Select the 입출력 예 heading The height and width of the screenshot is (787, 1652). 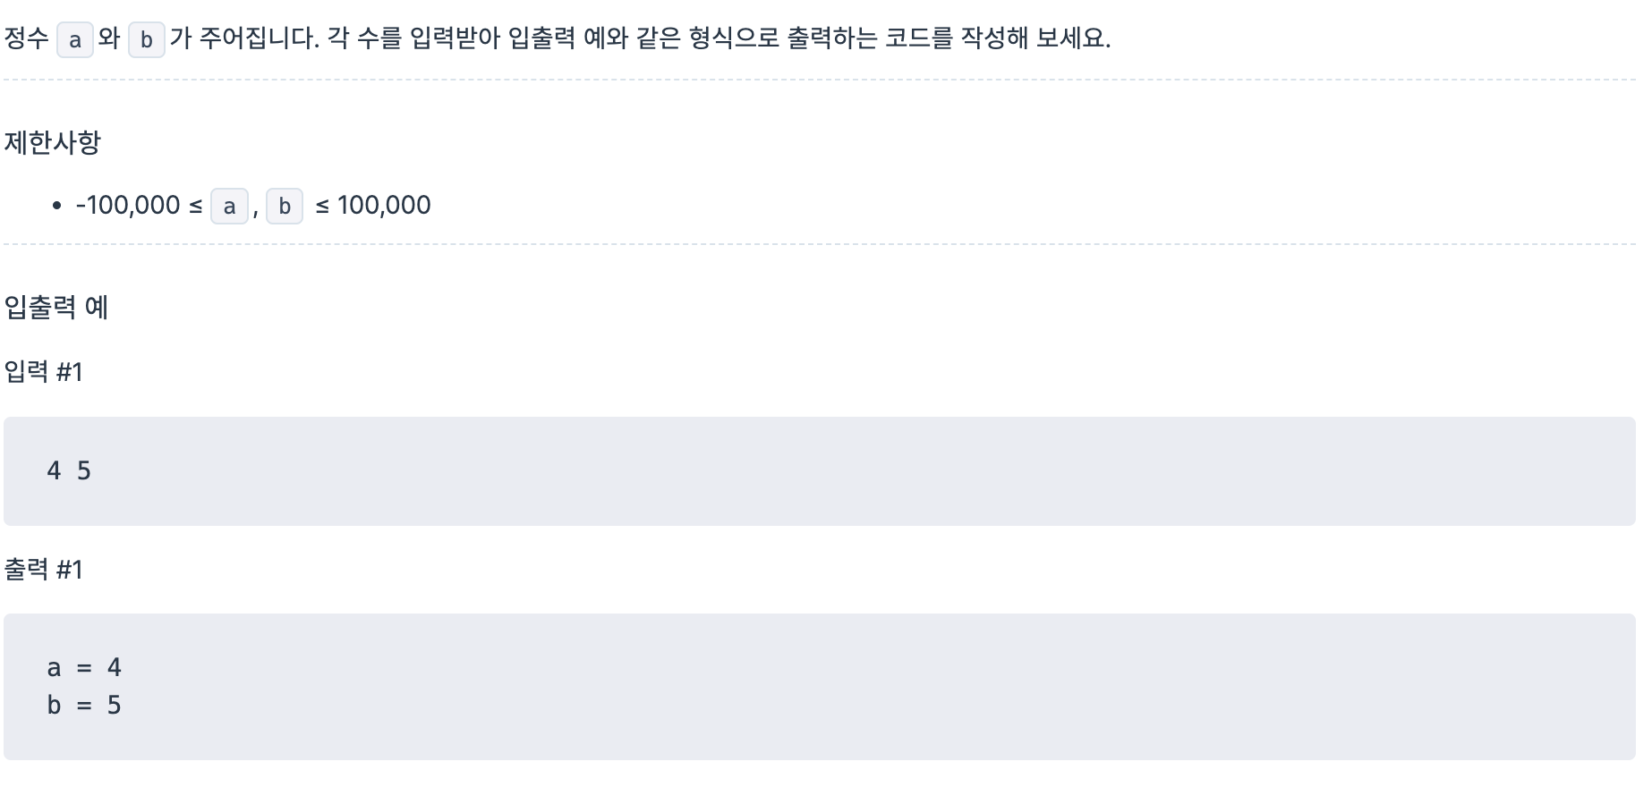tap(56, 308)
